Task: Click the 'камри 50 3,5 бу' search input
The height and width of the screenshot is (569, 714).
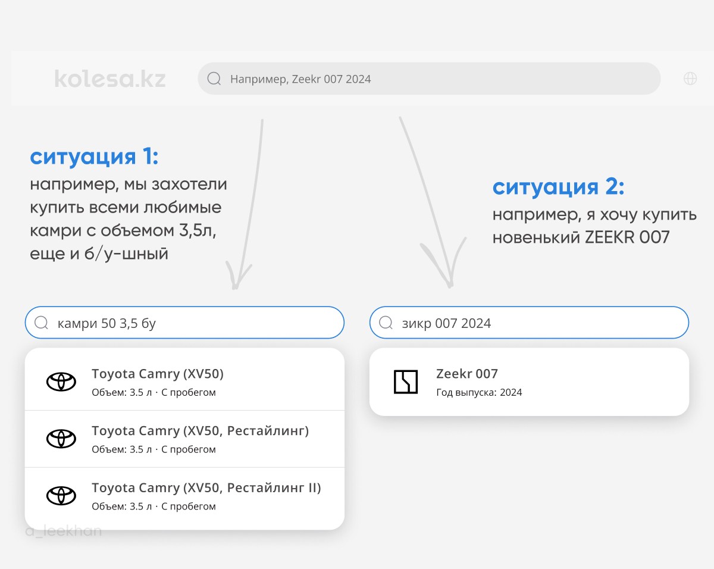Action: click(x=184, y=323)
